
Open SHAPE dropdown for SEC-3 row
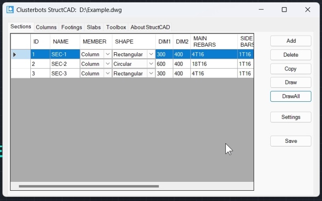coord(151,73)
